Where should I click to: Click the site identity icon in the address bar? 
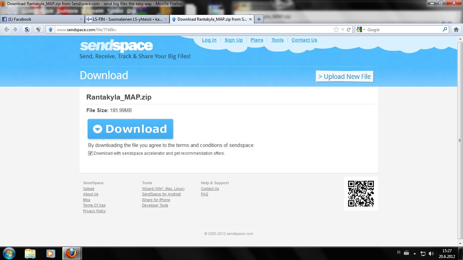[x=51, y=29]
